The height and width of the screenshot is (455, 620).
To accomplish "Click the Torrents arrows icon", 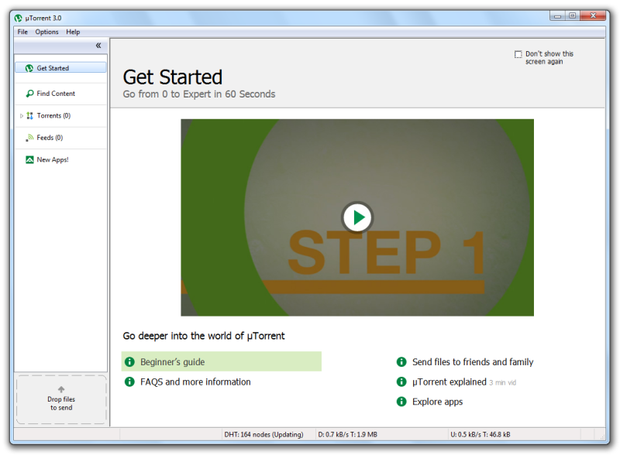I will pyautogui.click(x=29, y=116).
